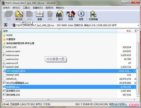
Task: Open the 选项(N) menu
Action: pos(49,8)
